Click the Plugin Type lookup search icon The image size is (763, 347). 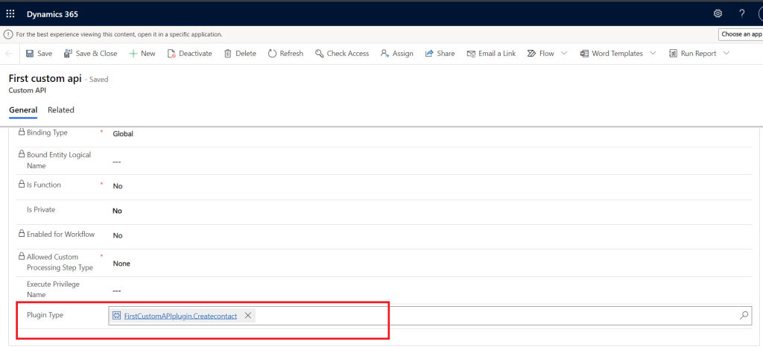coord(744,316)
